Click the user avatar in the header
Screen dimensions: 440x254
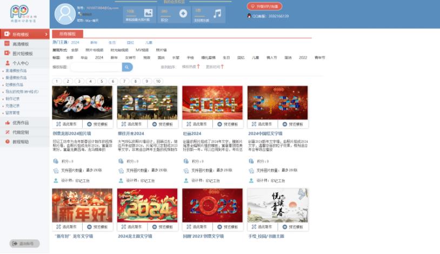(65, 14)
